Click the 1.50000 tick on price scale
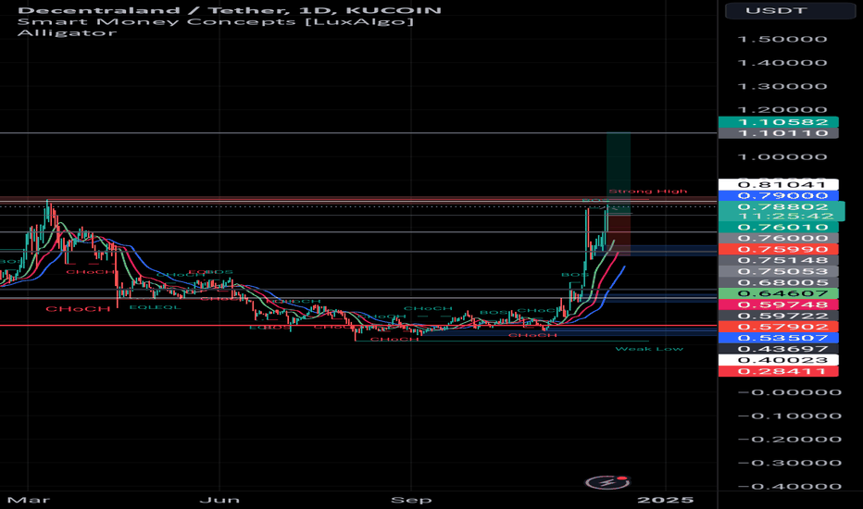Screen dimensions: 863x509 tap(782, 39)
